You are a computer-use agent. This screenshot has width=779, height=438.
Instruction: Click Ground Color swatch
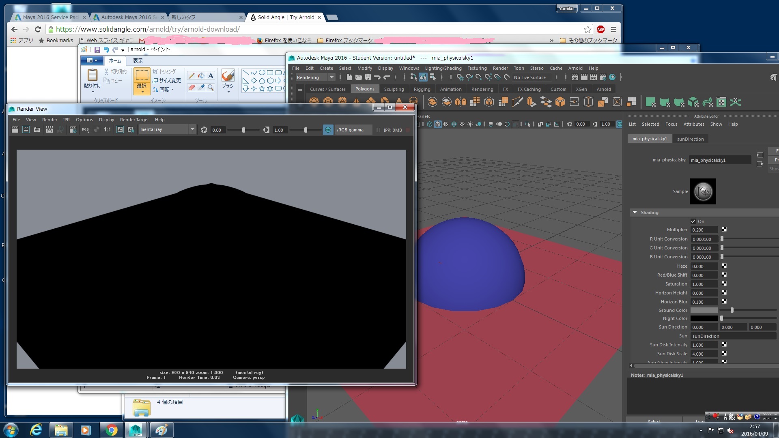(x=704, y=310)
